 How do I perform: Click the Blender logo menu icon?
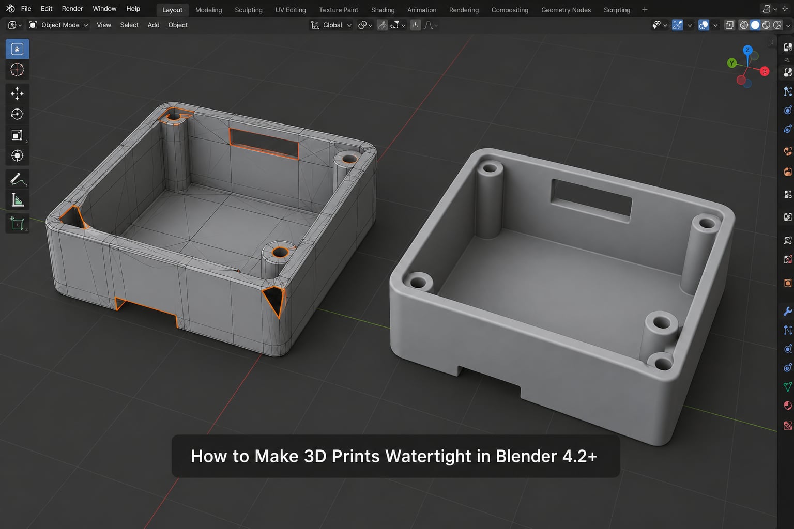(10, 9)
